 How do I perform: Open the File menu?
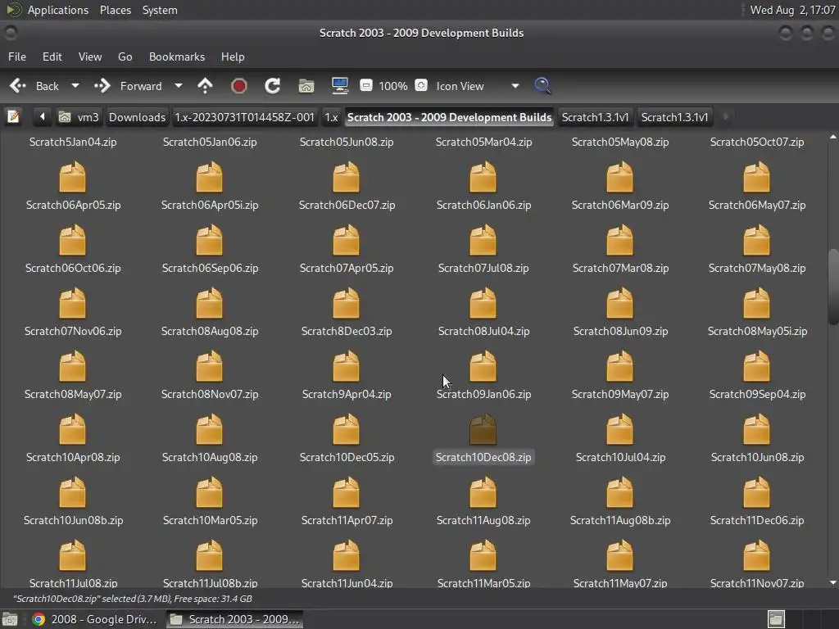coord(17,57)
